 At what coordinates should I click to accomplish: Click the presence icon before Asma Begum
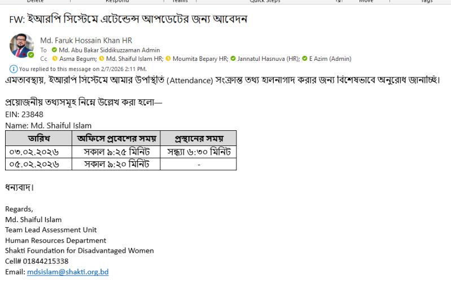click(x=55, y=59)
